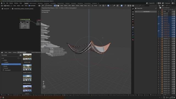Viewport: 176px width, 99px height.
Task: Expand the Models catalog
Action: [x=3, y=66]
